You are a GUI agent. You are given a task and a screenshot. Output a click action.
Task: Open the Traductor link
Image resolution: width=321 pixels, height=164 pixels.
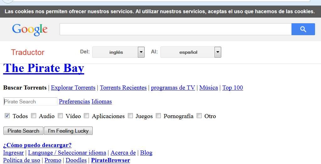click(x=28, y=52)
